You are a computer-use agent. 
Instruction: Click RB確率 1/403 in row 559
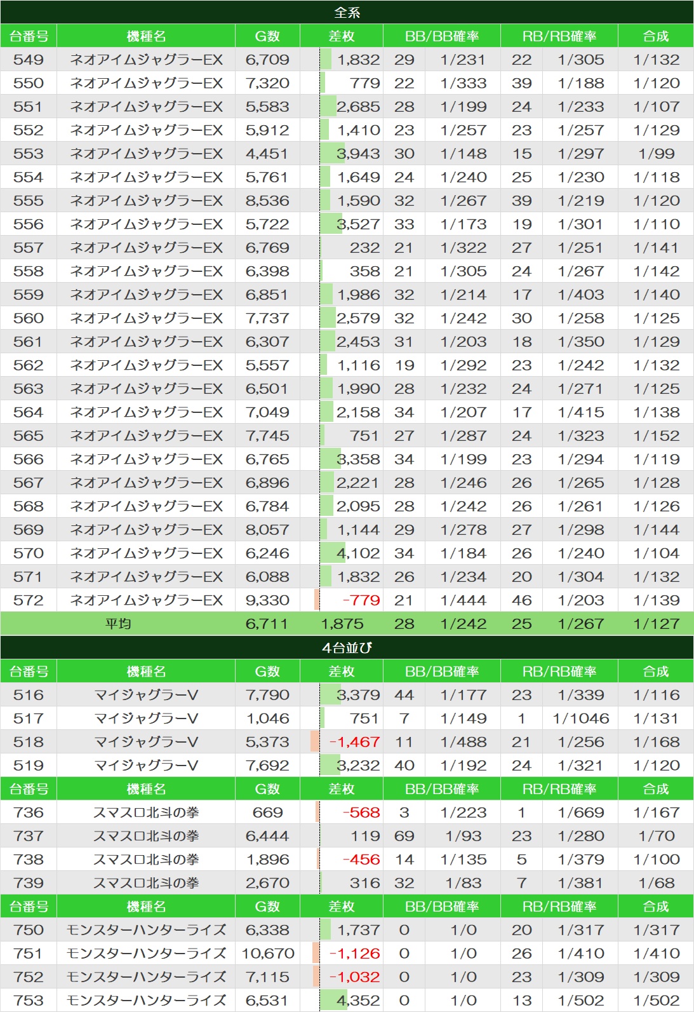click(581, 295)
